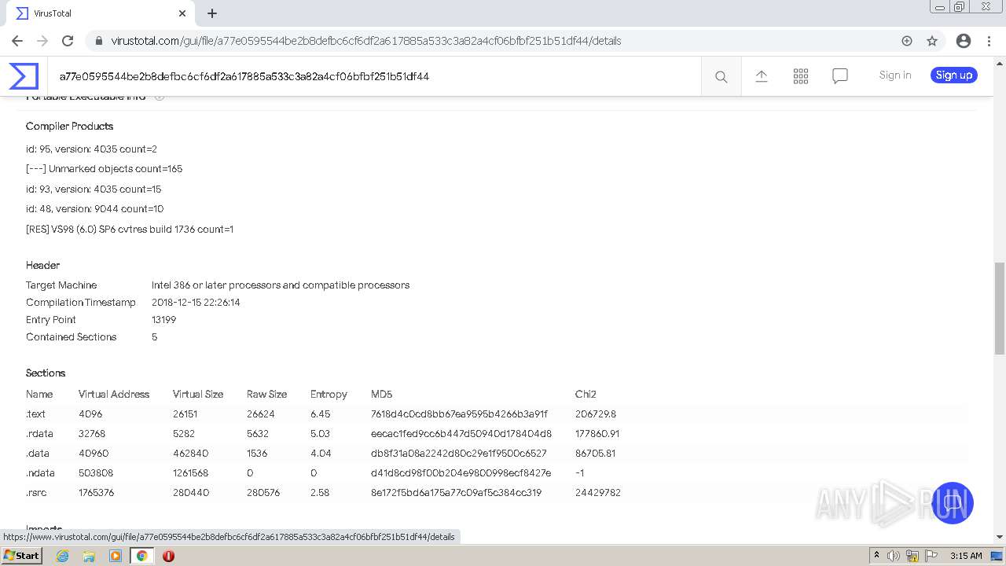Click MD5 hash db8f31a08a2242d80c29e1f9500c6527
The height and width of the screenshot is (566, 1006).
459,454
